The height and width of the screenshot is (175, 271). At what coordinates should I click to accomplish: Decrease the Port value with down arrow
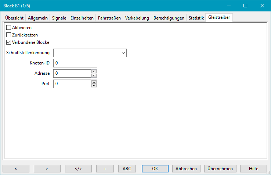click(94, 86)
